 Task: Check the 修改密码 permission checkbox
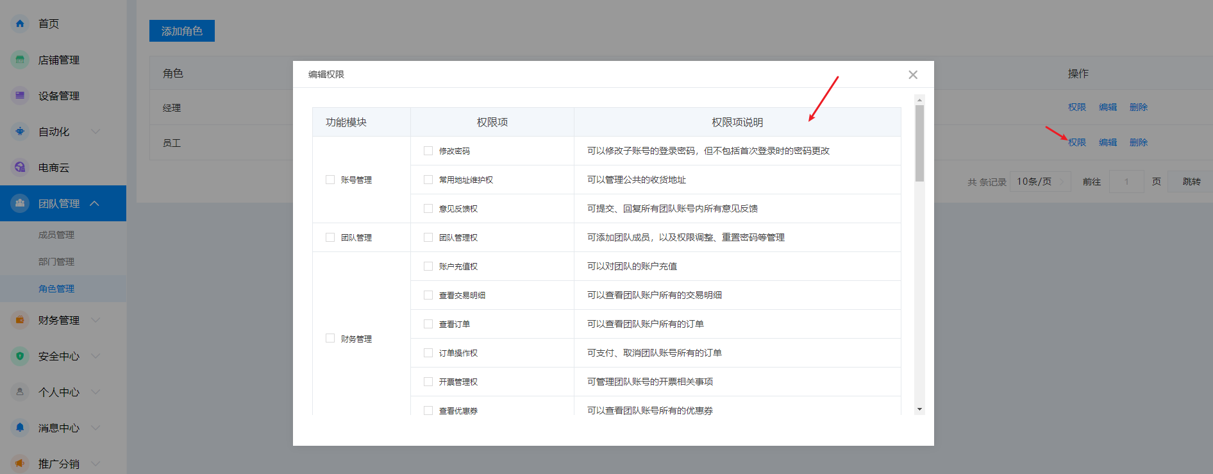click(x=428, y=151)
